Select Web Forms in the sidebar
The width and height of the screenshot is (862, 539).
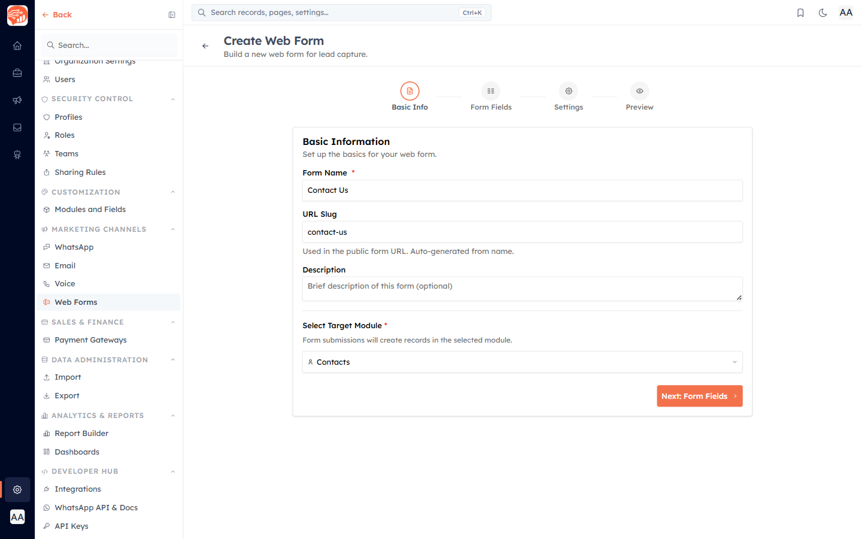[109, 302]
